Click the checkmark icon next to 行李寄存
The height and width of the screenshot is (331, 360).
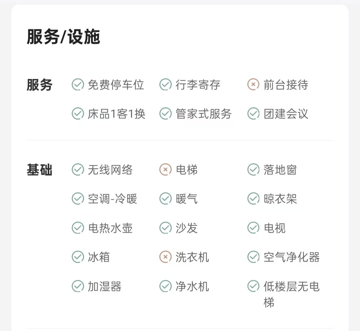pyautogui.click(x=165, y=85)
